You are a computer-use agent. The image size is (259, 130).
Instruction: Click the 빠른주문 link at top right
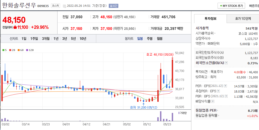(x=254, y=6)
